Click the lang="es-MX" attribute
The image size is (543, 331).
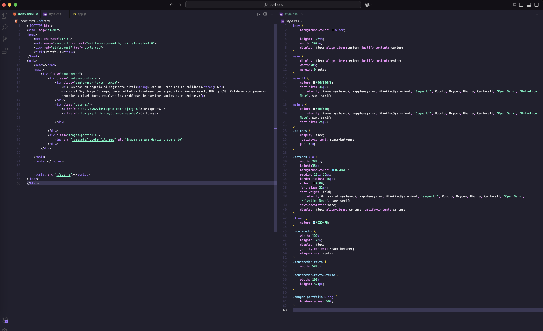pyautogui.click(x=48, y=30)
